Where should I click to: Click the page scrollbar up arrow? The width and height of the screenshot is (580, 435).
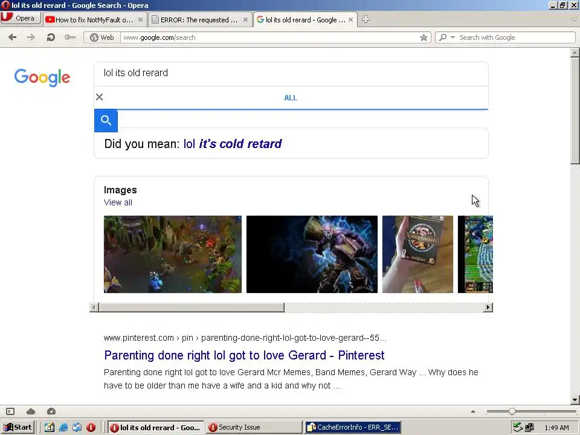(575, 53)
